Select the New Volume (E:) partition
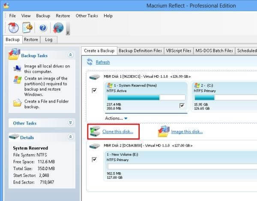This screenshot has width=257, height=201. click(x=180, y=166)
